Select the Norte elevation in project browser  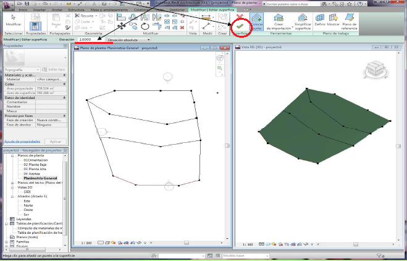[28, 205]
